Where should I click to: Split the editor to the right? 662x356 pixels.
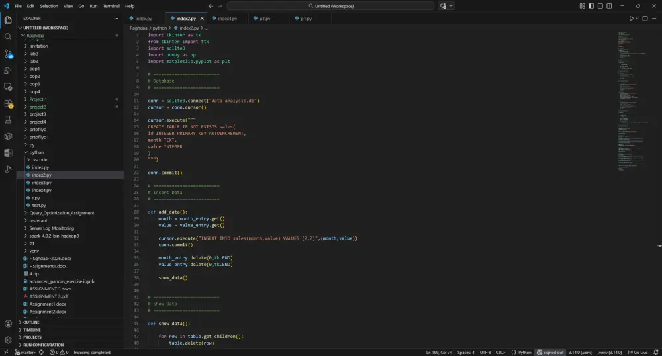coord(645,19)
